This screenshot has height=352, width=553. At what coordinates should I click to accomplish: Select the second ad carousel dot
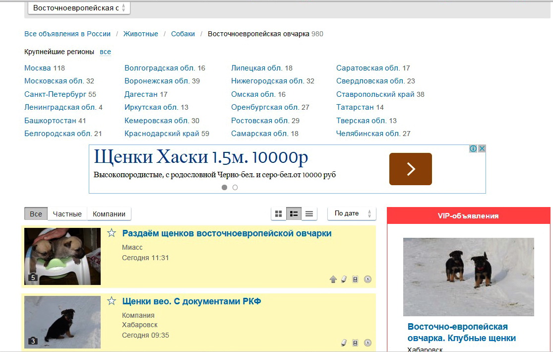pyautogui.click(x=235, y=188)
